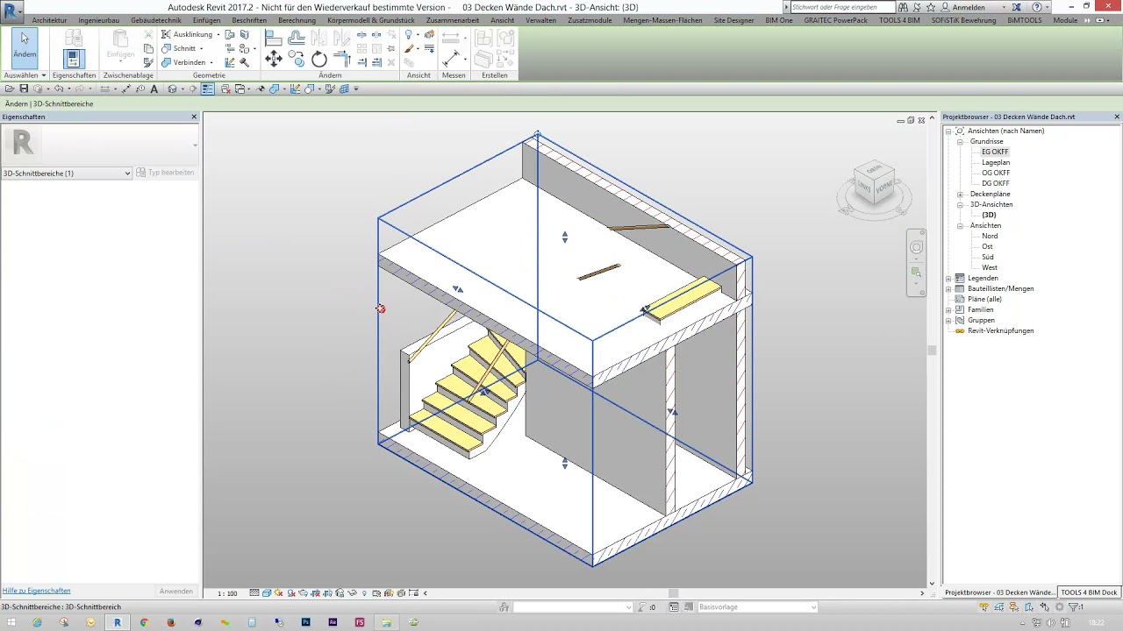The width and height of the screenshot is (1123, 631).
Task: Click the view scale 1 : 100
Action: click(227, 593)
